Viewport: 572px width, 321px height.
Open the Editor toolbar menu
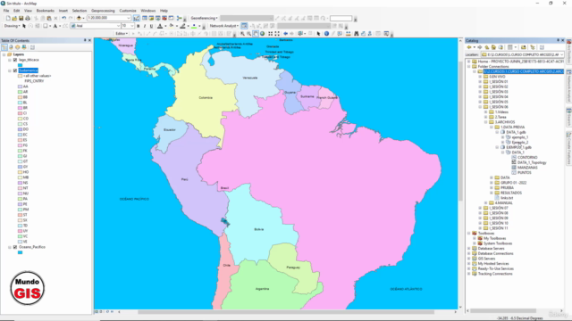pos(122,34)
